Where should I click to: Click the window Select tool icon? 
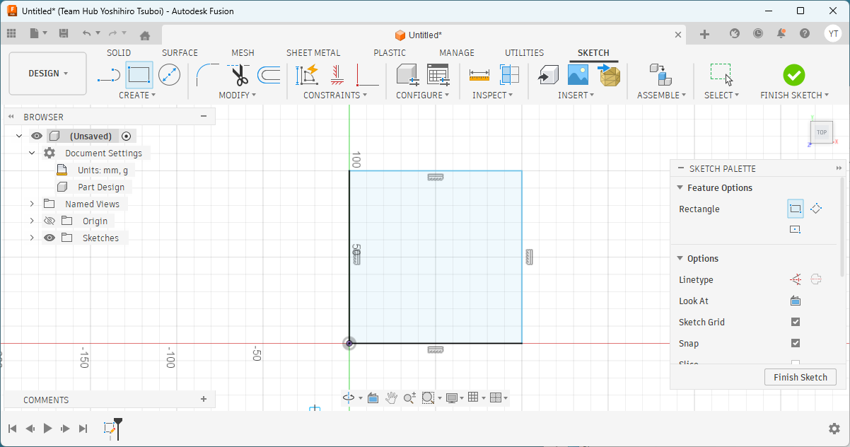click(x=721, y=74)
